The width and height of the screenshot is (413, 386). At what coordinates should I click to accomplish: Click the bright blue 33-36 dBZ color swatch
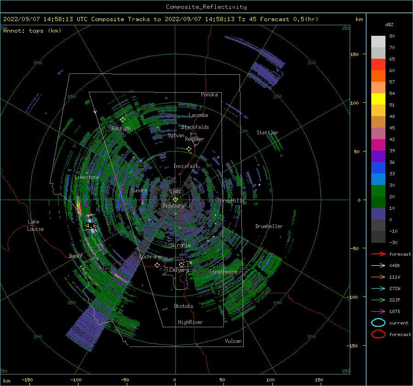coord(378,168)
